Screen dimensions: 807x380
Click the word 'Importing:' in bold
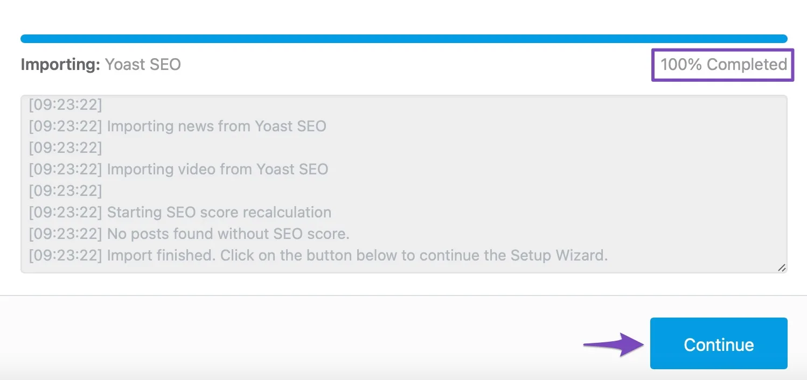60,65
